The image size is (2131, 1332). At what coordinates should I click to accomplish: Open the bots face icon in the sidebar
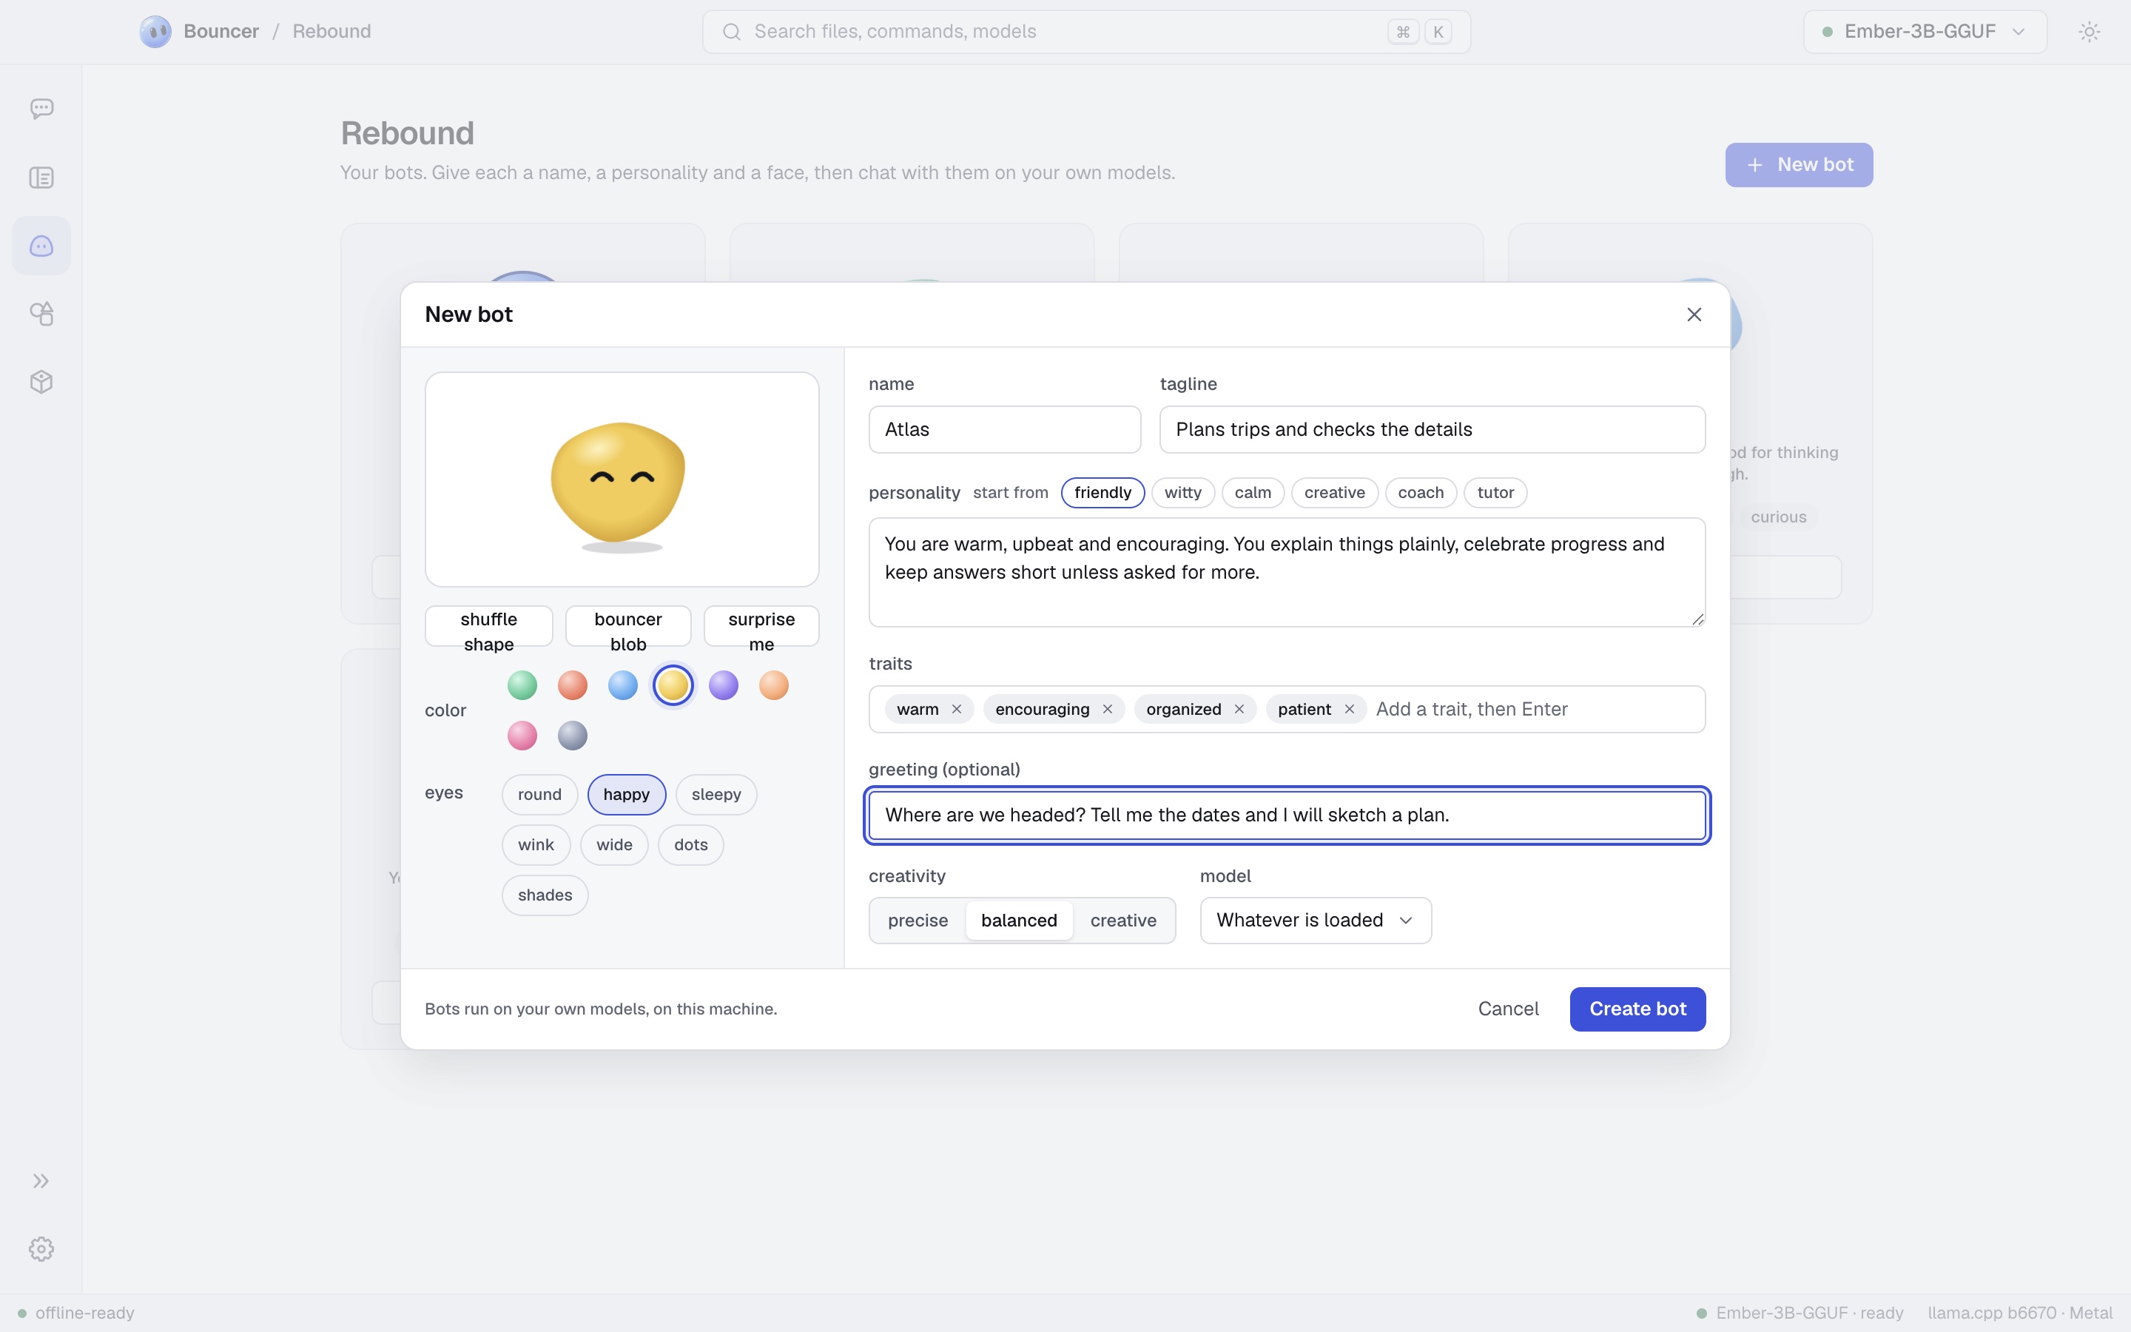pyautogui.click(x=41, y=246)
